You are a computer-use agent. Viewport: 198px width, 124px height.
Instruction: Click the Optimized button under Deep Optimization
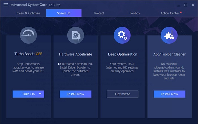pos(122,94)
